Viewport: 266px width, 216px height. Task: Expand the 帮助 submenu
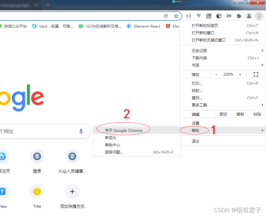(223, 130)
